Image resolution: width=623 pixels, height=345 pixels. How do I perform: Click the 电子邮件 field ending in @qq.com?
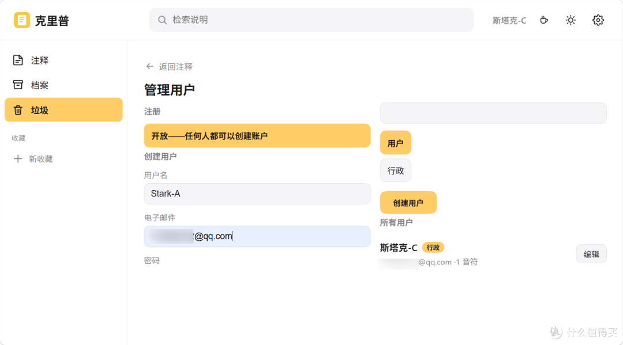click(257, 236)
